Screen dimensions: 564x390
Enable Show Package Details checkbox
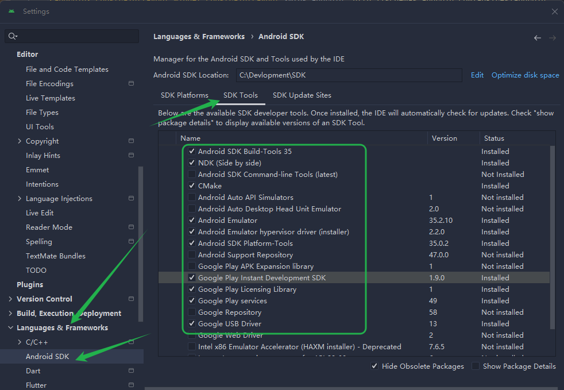click(476, 366)
